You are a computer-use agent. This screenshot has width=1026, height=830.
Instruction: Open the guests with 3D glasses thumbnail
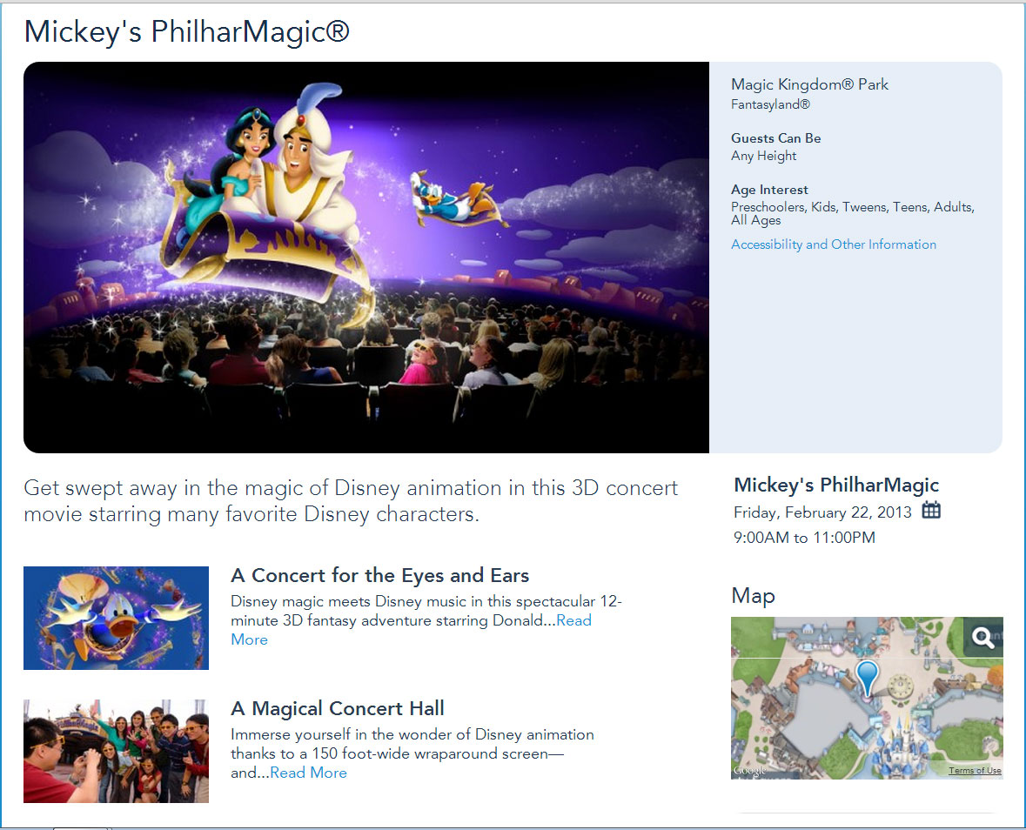(116, 751)
